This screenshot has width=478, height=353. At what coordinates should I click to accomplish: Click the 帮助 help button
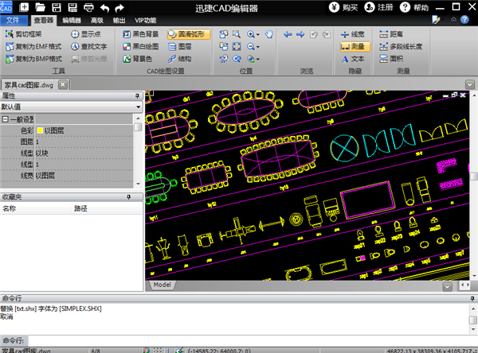pos(414,7)
